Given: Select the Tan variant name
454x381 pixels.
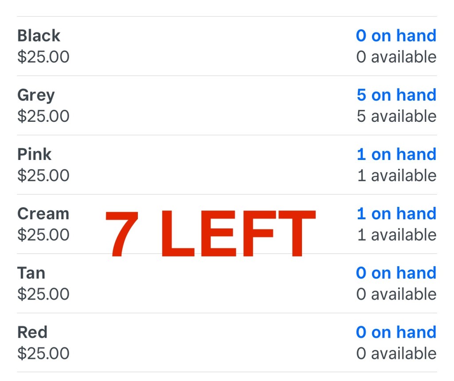Looking at the screenshot, I should coord(31,273).
